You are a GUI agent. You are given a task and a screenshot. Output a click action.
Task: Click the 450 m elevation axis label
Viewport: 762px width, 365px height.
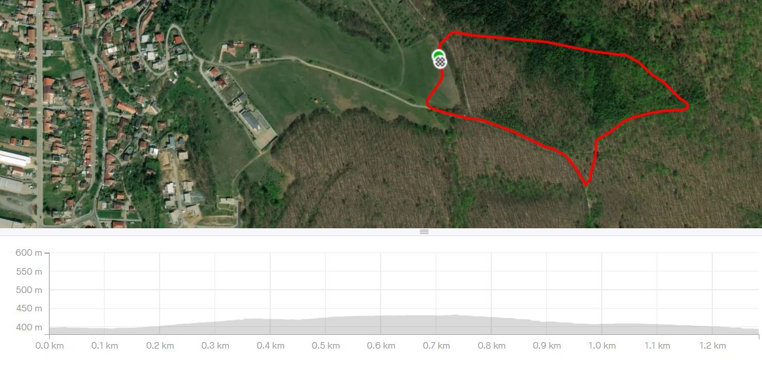(x=29, y=309)
